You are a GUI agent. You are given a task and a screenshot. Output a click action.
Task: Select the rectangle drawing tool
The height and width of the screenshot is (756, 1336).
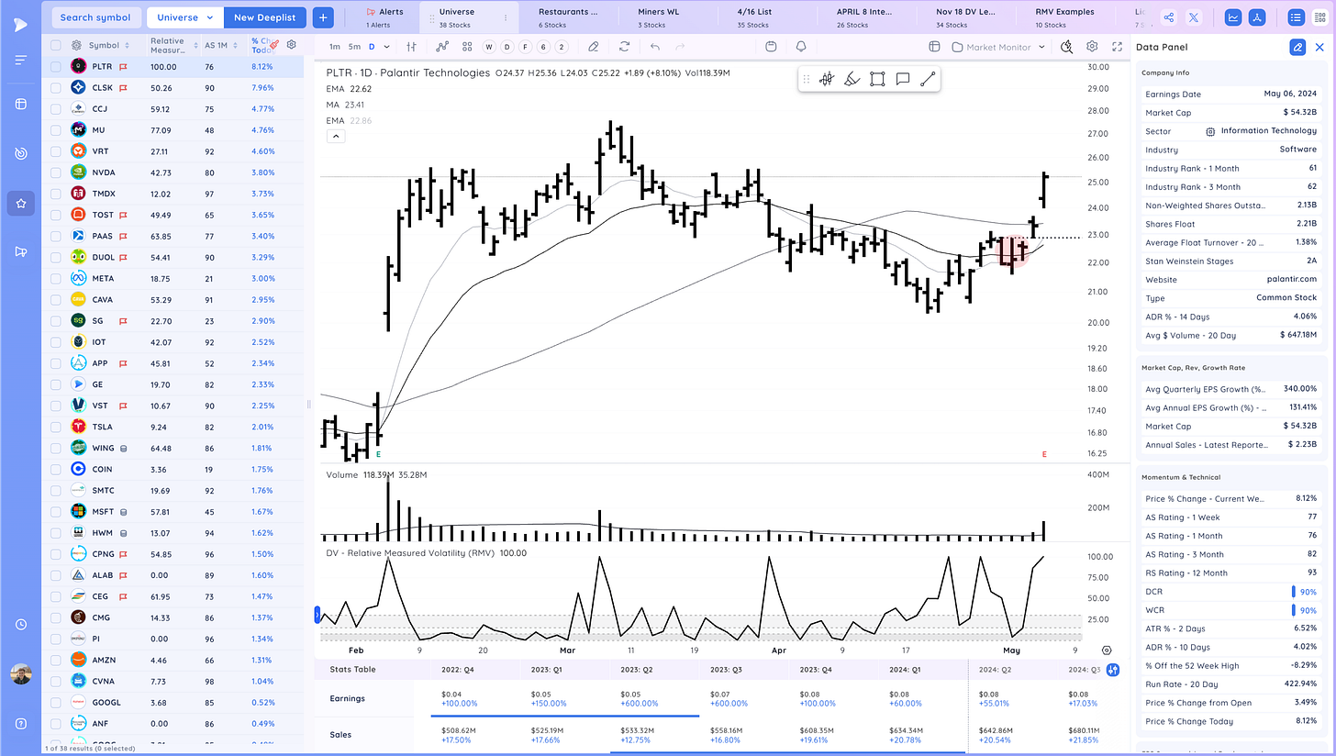877,80
